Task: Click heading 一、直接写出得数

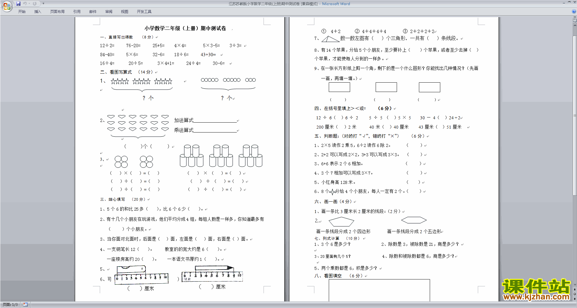Action: (x=116, y=37)
